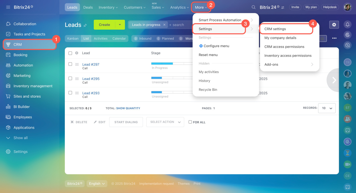Expand the records per page dropdown
356x193 pixels.
click(327, 108)
